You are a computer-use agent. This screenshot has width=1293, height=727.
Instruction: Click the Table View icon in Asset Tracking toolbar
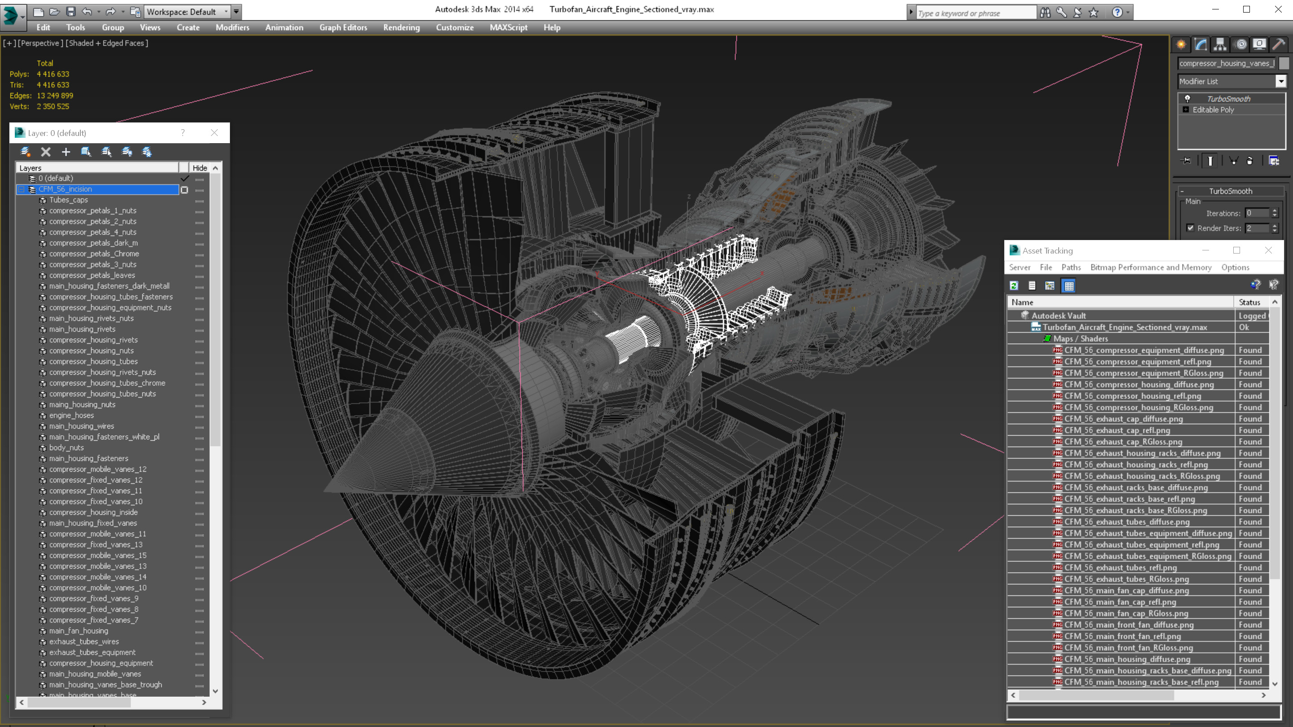pos(1069,285)
